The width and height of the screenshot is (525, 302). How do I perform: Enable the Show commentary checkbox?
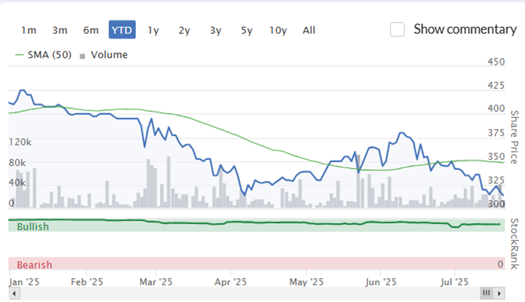click(x=397, y=30)
